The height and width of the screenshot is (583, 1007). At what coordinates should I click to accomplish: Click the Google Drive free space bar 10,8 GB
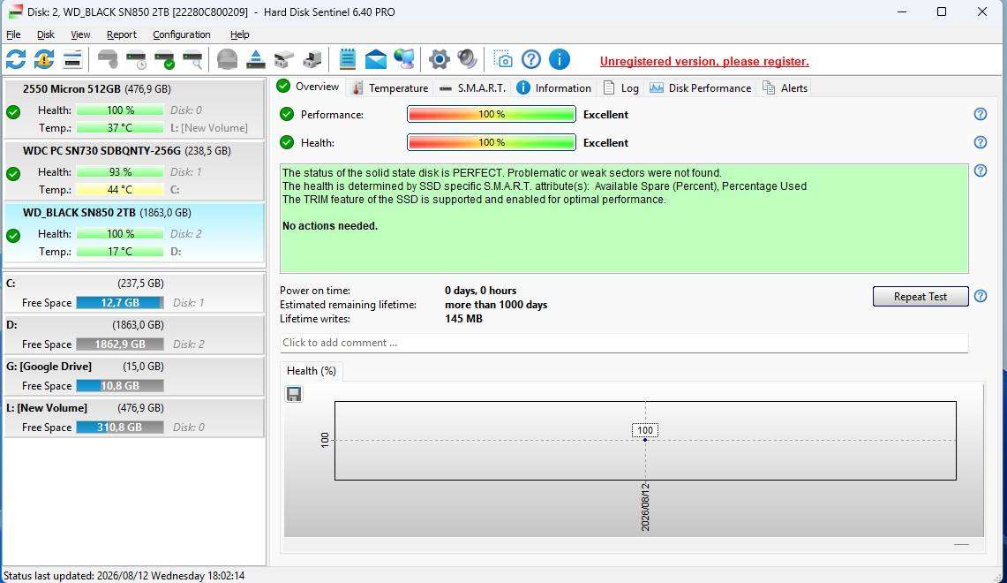pyautogui.click(x=120, y=386)
